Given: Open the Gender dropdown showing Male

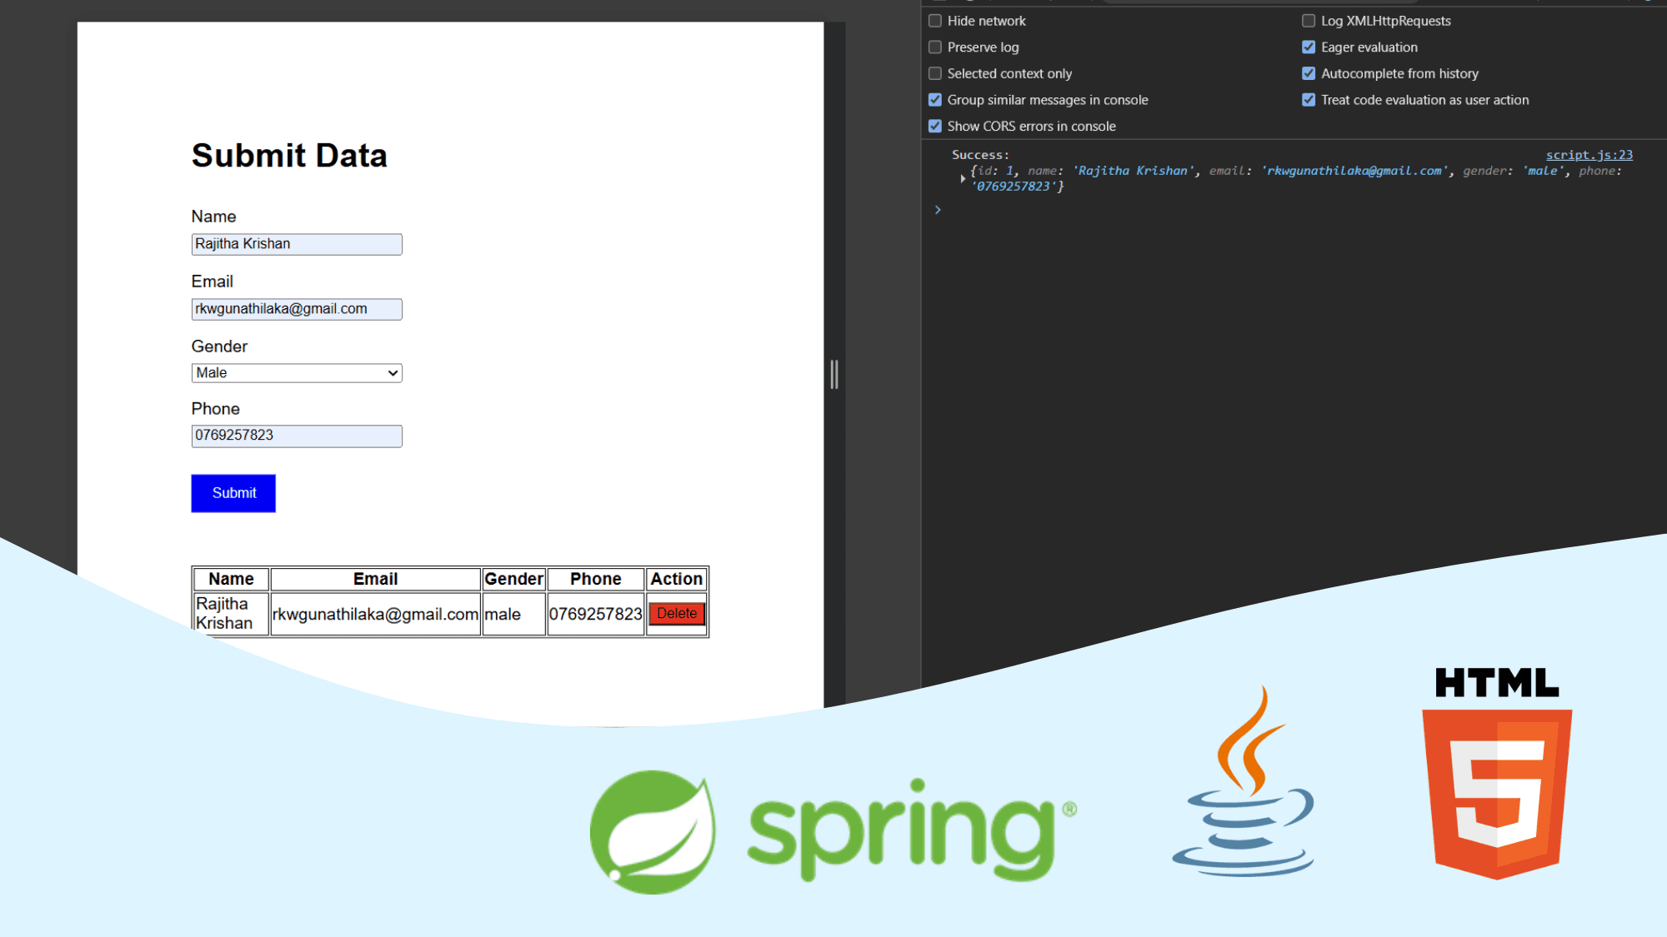Looking at the screenshot, I should click(297, 373).
